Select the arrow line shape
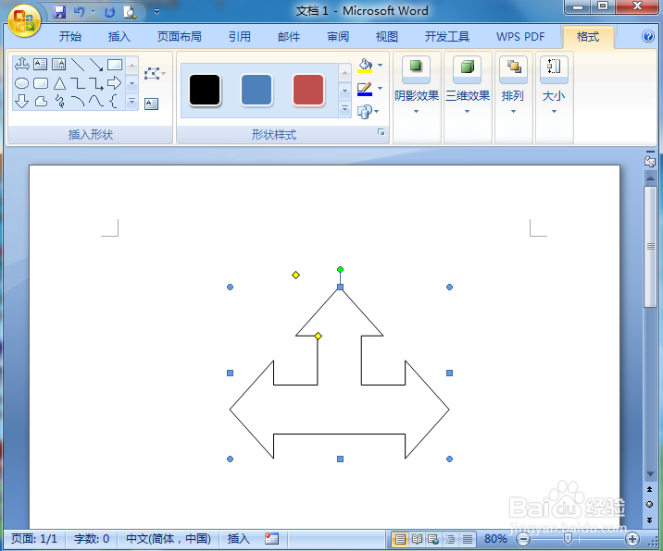Image resolution: width=663 pixels, height=551 pixels. click(x=96, y=65)
